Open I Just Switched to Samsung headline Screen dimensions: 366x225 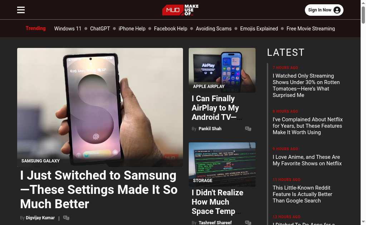pos(99,190)
